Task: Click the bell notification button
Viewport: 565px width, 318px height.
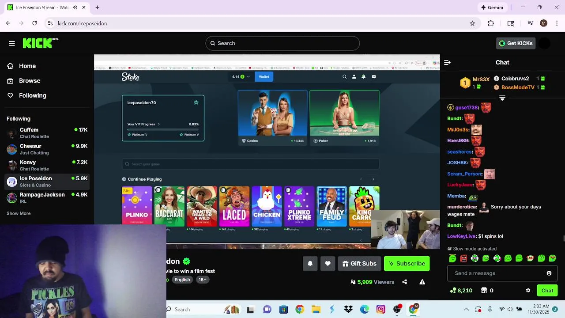Action: pyautogui.click(x=310, y=264)
